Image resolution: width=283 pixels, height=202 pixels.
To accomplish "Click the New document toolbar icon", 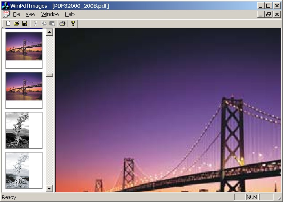I will tap(8, 24).
